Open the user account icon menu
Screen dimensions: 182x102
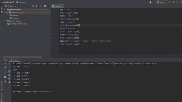(x=151, y=2)
